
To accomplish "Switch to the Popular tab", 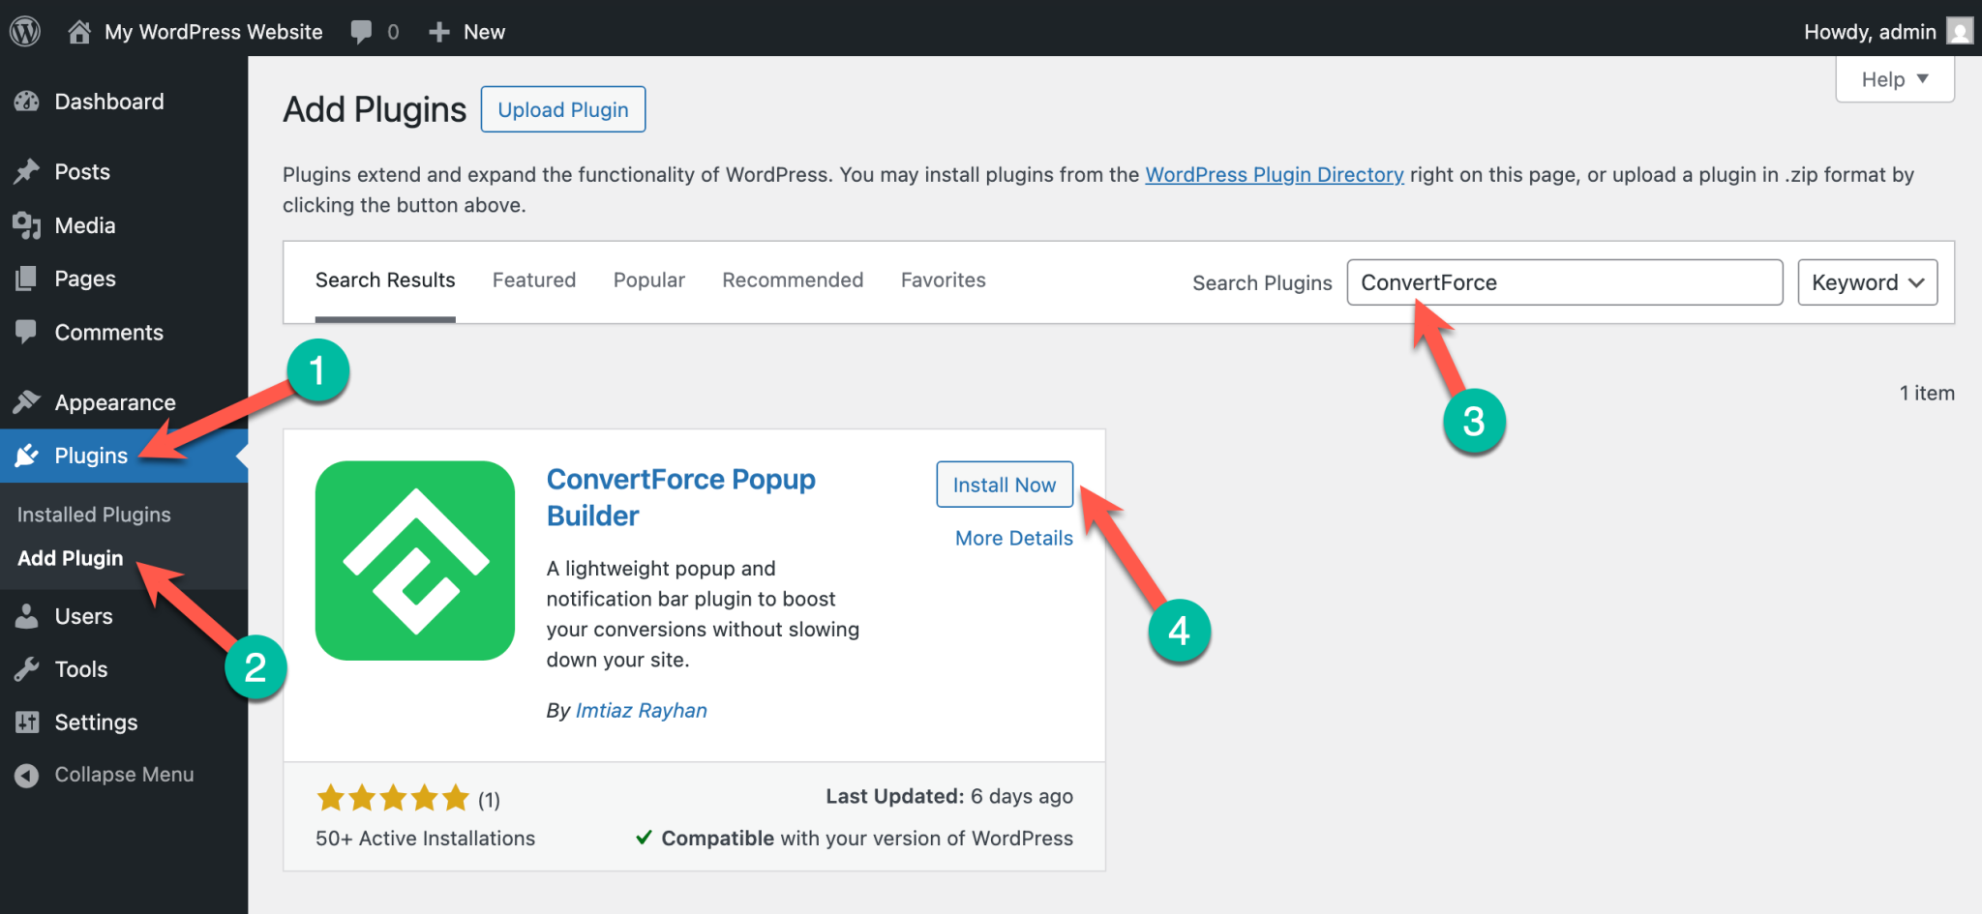I will [x=648, y=280].
